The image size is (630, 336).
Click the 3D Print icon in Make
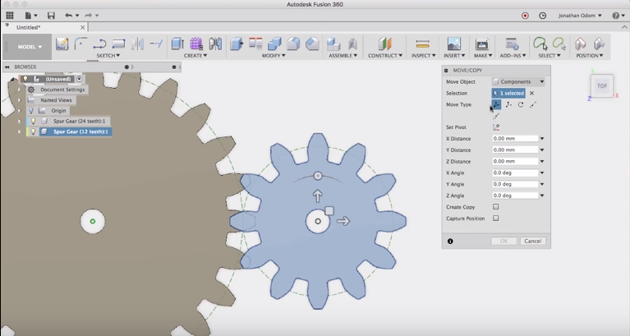pos(482,44)
